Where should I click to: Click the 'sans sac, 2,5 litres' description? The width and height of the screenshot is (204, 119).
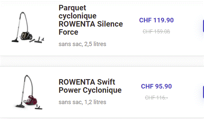[83, 44]
